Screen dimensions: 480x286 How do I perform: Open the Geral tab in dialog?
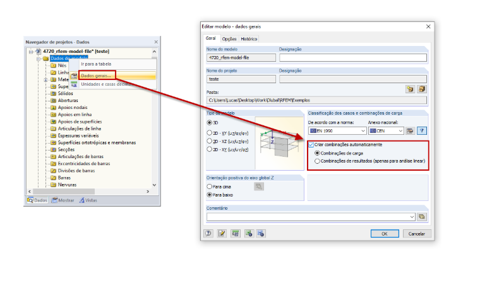point(210,38)
